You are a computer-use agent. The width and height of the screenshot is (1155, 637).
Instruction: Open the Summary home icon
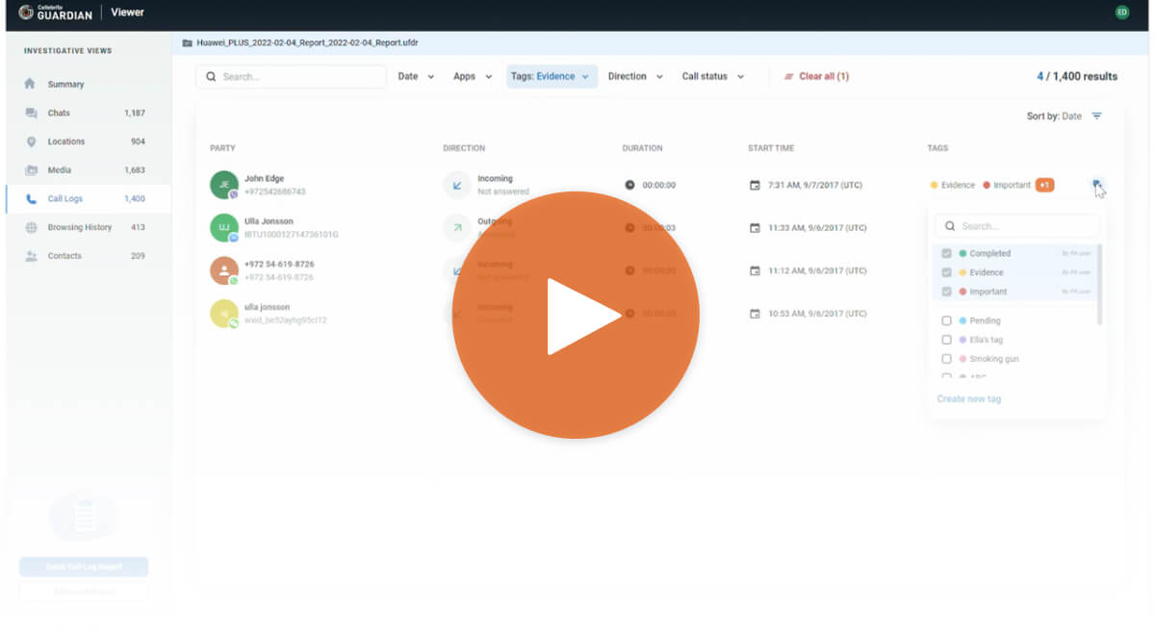31,84
